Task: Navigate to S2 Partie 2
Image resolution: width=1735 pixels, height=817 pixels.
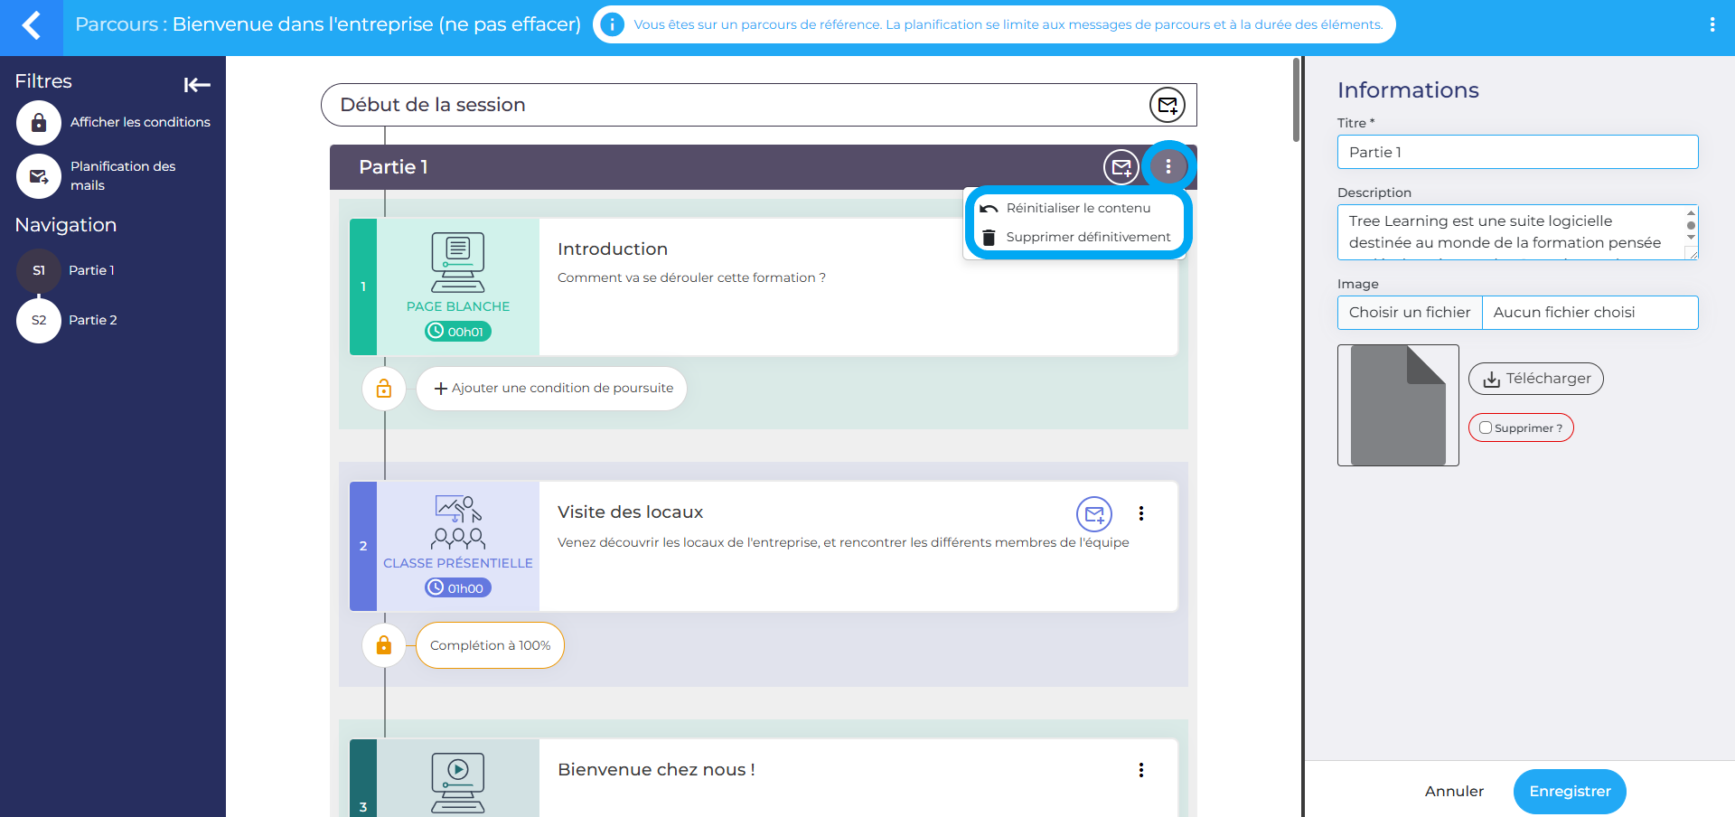Action: 39,320
